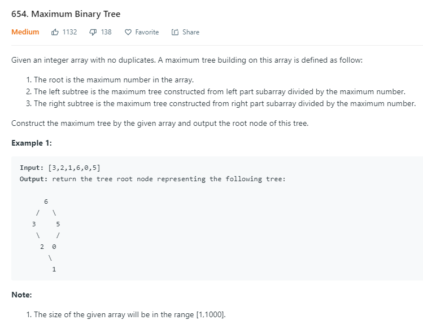This screenshot has width=423, height=333.
Task: Click the 654. Maximum Binary Tree title
Action: point(66,14)
